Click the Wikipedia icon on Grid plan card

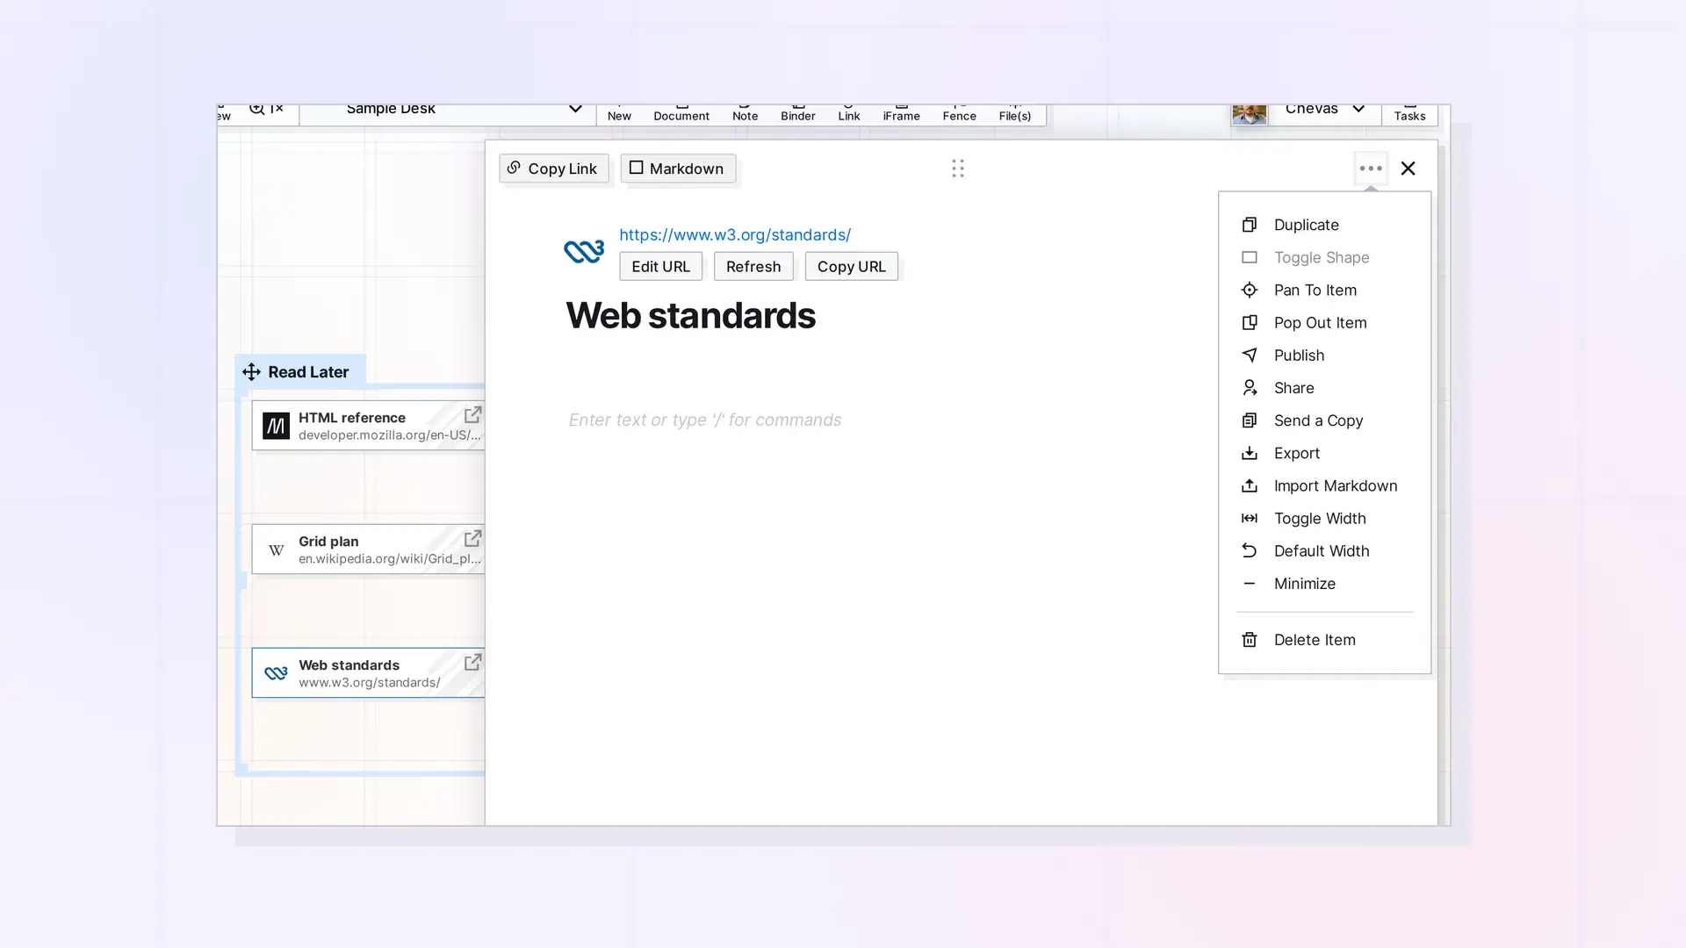point(276,549)
